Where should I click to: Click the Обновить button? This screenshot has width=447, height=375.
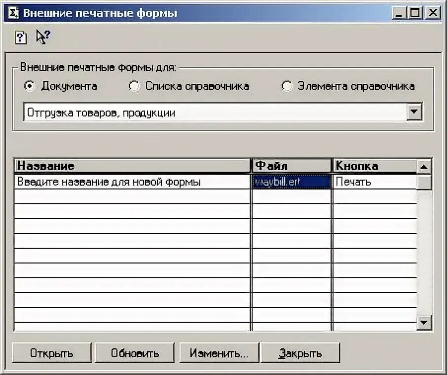coord(135,353)
